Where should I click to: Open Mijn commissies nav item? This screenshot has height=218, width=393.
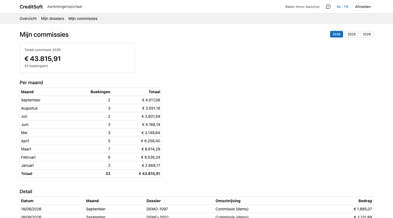(x=83, y=19)
